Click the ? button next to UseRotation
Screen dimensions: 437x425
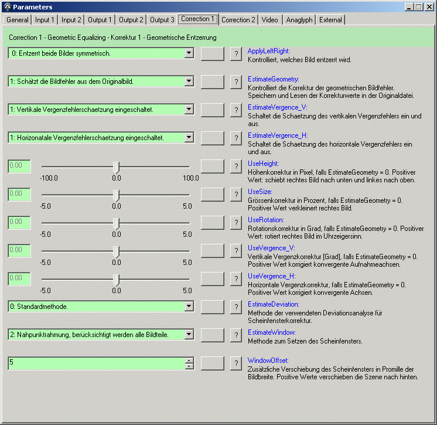pos(235,222)
